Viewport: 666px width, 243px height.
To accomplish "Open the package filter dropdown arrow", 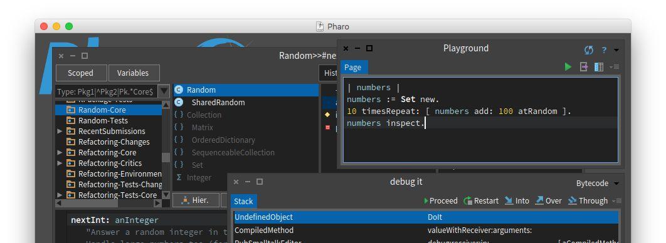I will click(x=164, y=91).
